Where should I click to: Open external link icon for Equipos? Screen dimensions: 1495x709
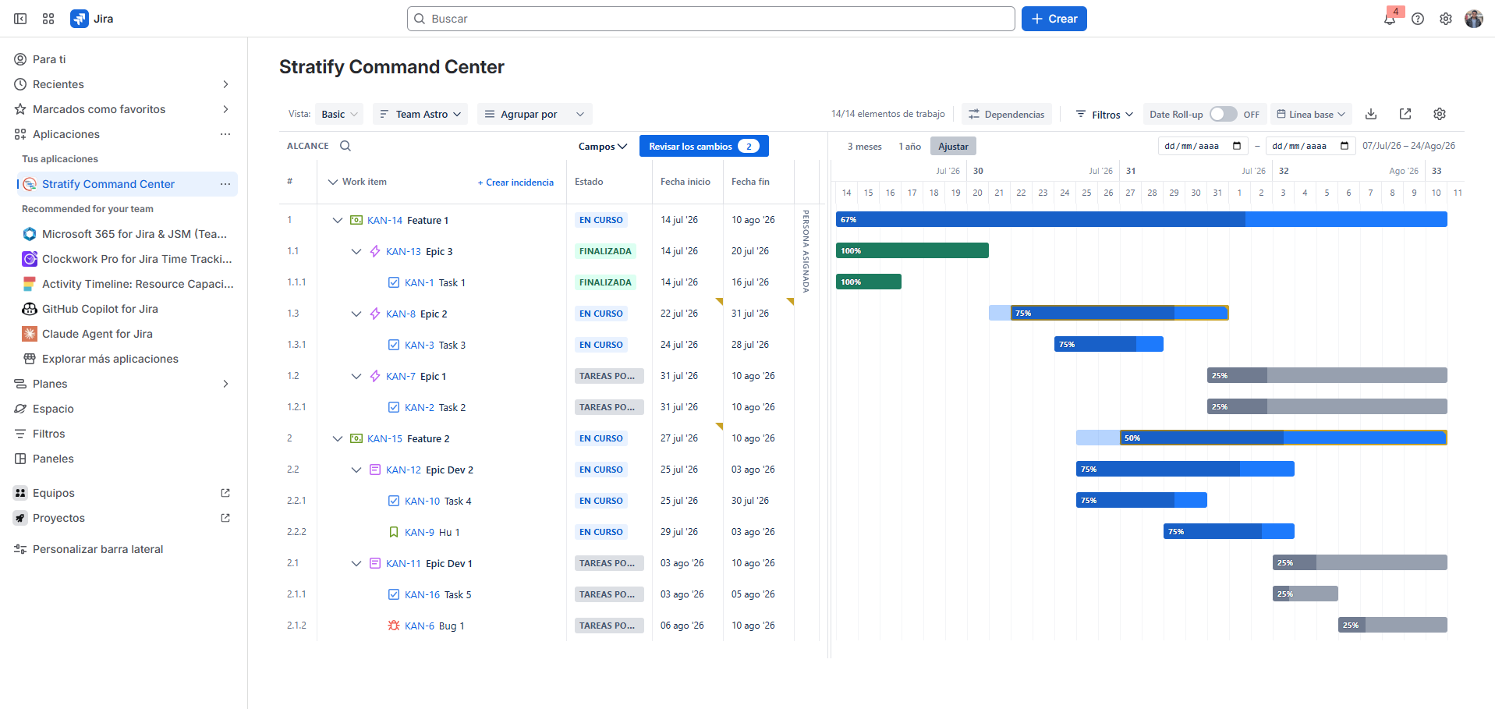(225, 493)
